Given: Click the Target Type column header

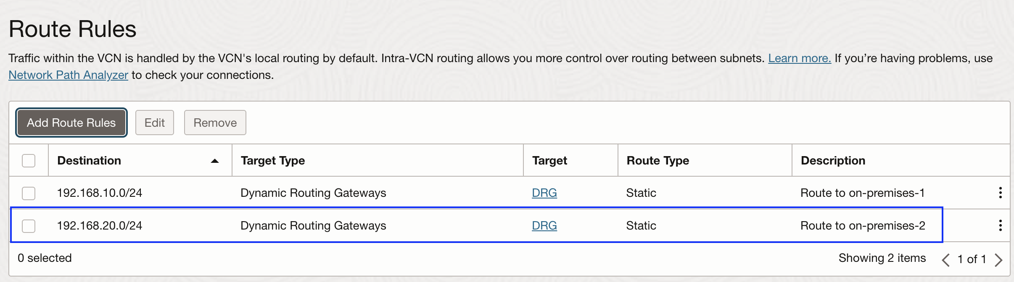Looking at the screenshot, I should click(272, 160).
